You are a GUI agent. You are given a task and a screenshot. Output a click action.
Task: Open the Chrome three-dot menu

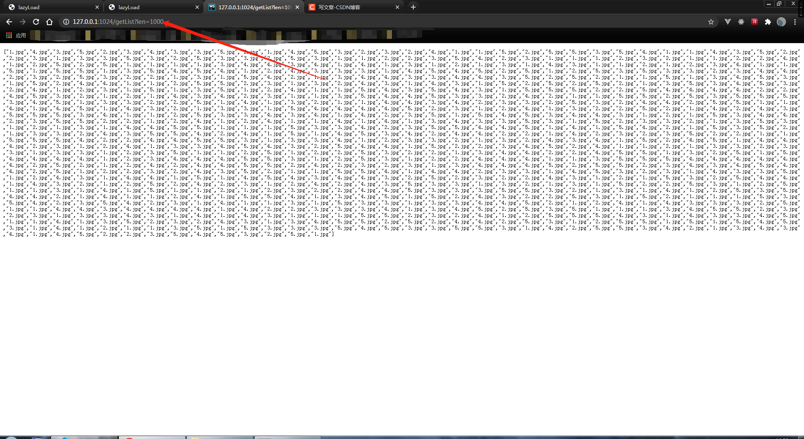point(795,22)
